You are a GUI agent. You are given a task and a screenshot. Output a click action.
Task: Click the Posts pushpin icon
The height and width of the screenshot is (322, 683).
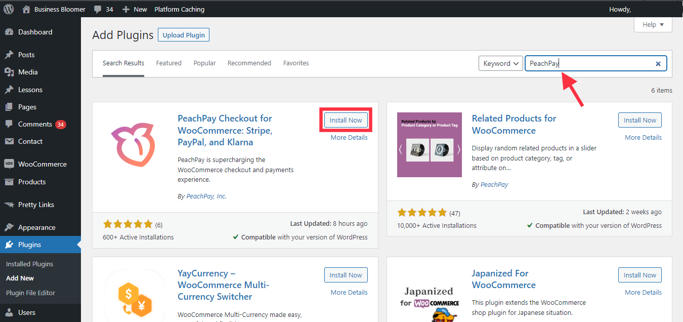(9, 55)
